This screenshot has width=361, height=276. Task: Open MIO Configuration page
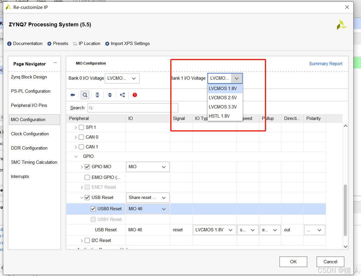click(34, 120)
